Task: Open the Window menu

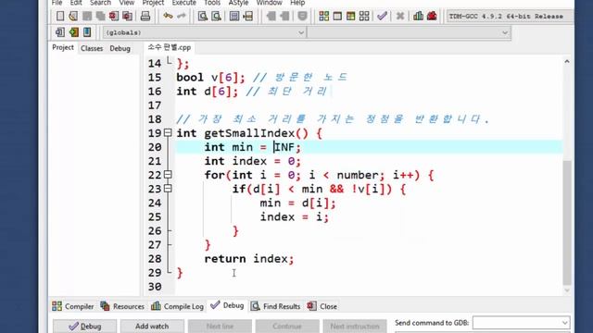Action: (269, 3)
